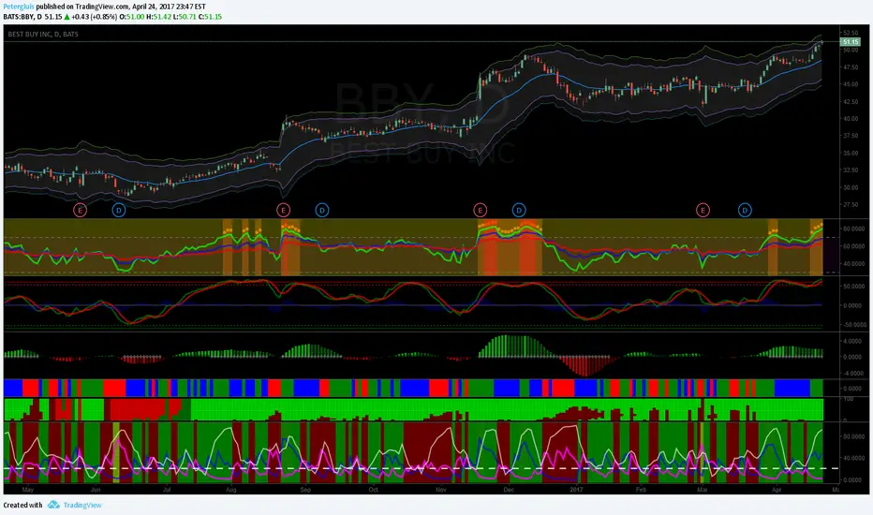The image size is (873, 515).
Task: Click the 42.50 price axis label
Action: coord(851,102)
